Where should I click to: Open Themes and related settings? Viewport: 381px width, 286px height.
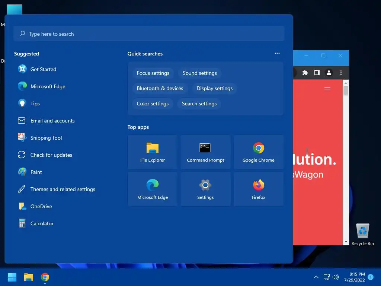point(57,189)
